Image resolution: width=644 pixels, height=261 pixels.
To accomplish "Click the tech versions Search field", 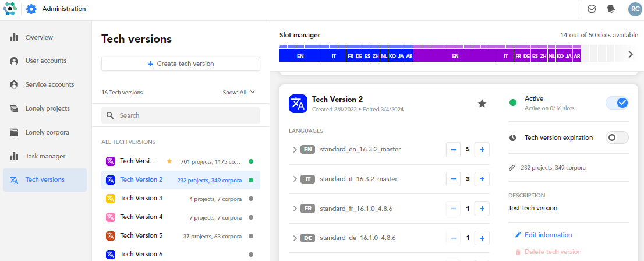I will coord(181,115).
